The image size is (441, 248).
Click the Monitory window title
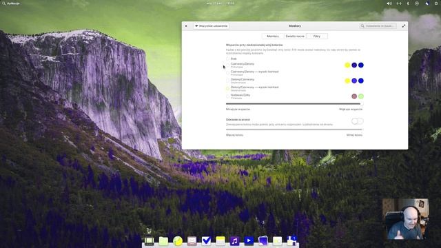tap(295, 26)
